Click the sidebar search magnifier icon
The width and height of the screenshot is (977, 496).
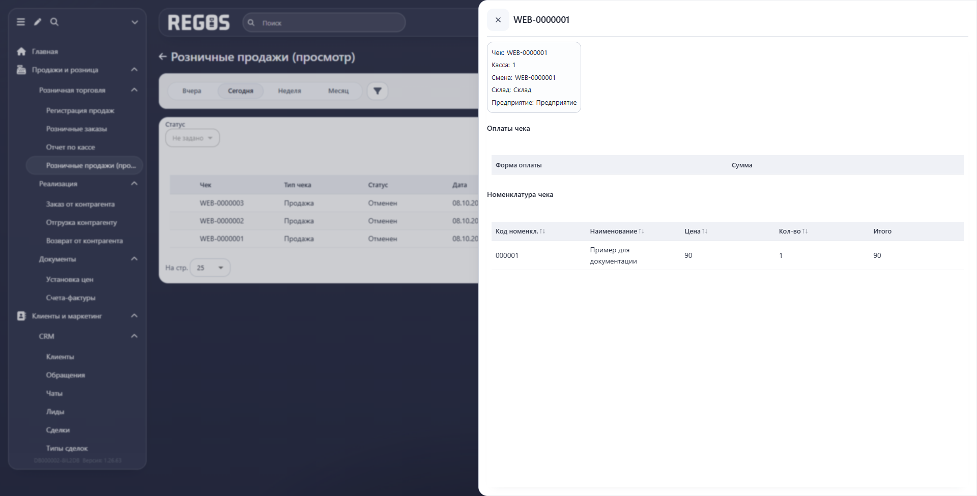tap(54, 22)
